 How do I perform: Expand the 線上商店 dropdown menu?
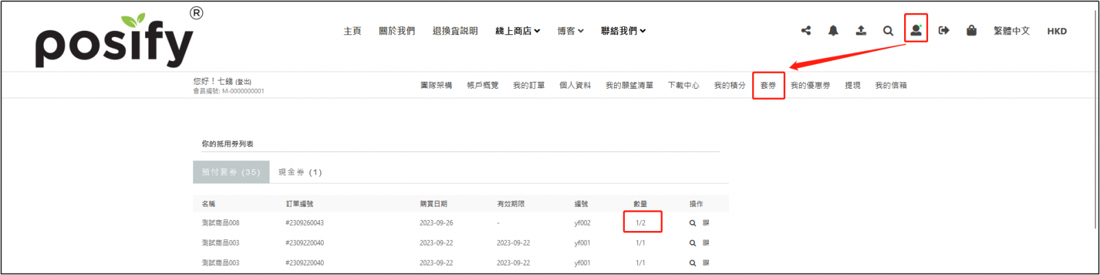pyautogui.click(x=518, y=31)
